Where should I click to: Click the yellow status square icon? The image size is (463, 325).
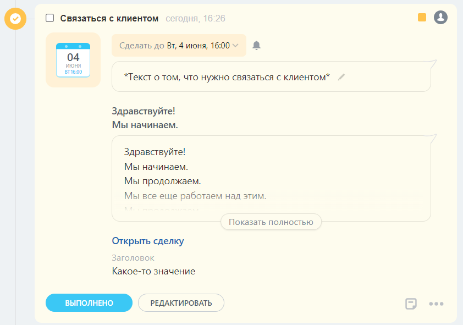[x=421, y=18]
